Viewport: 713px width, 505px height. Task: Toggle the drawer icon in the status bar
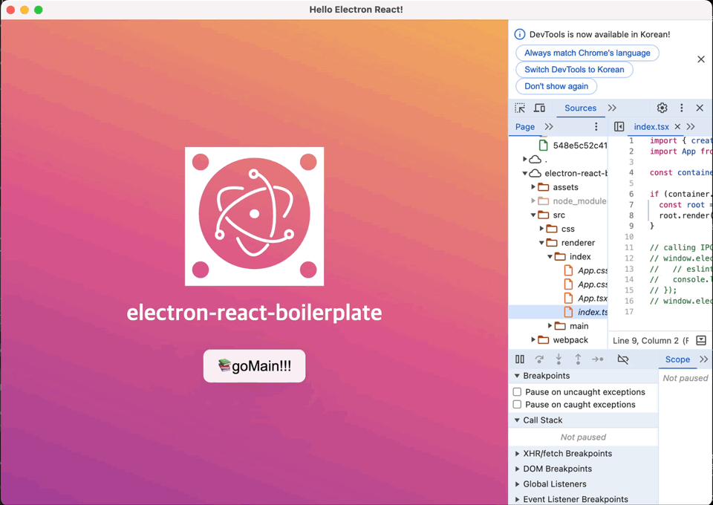(x=701, y=340)
